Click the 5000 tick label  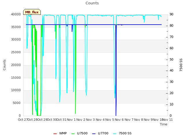17,103
